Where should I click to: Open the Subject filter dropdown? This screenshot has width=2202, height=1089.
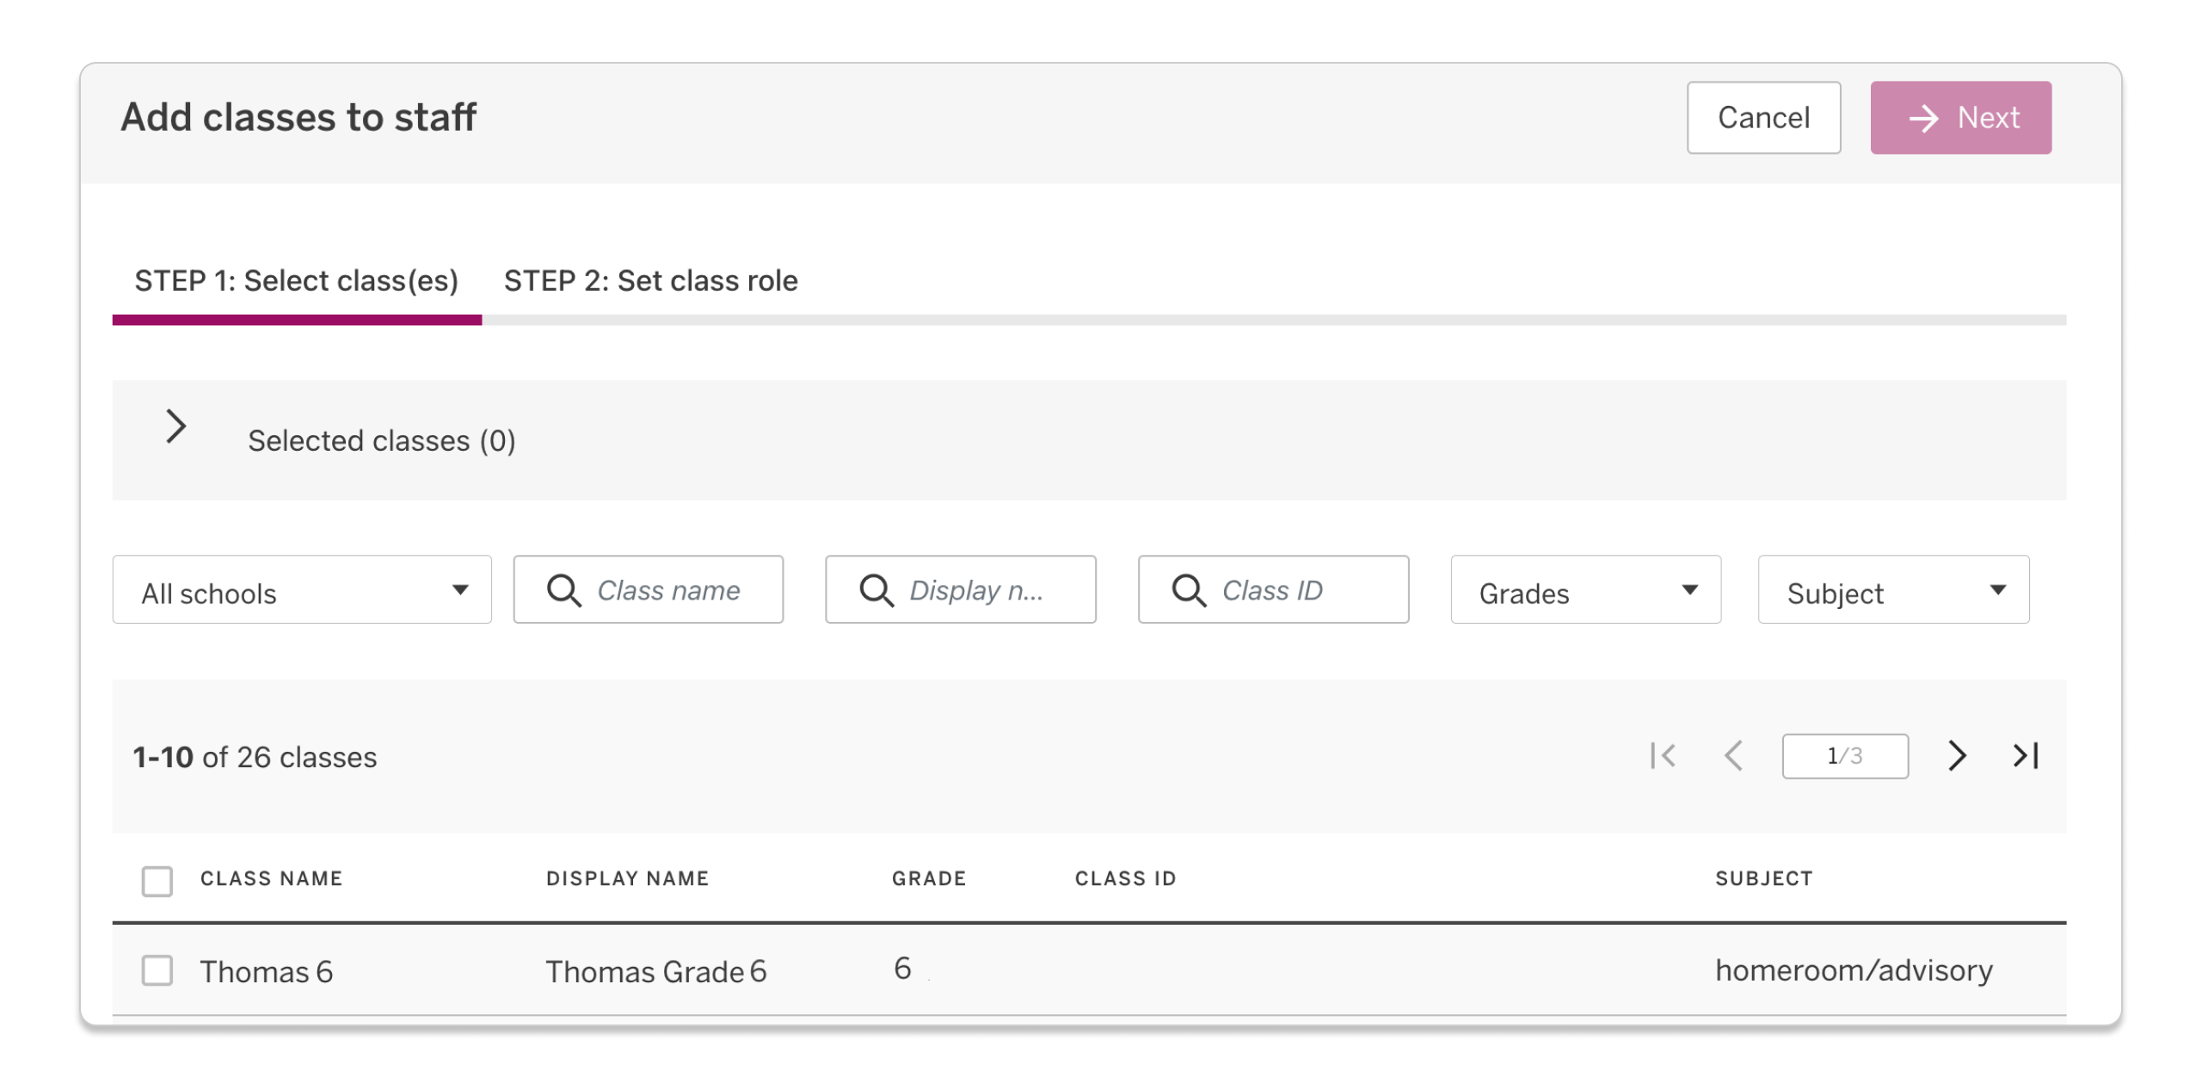[1893, 590]
